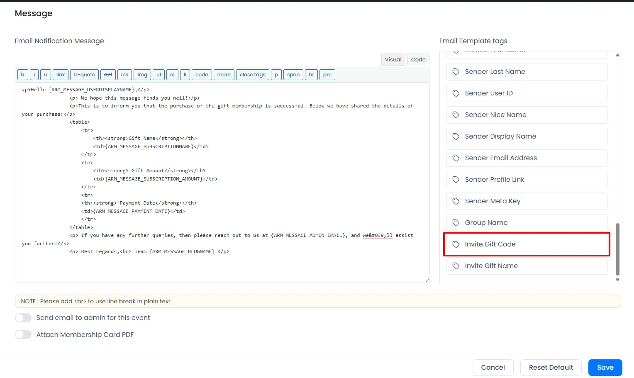Click the tag icon beside Sender User ID
The image size is (634, 378).
tap(456, 93)
